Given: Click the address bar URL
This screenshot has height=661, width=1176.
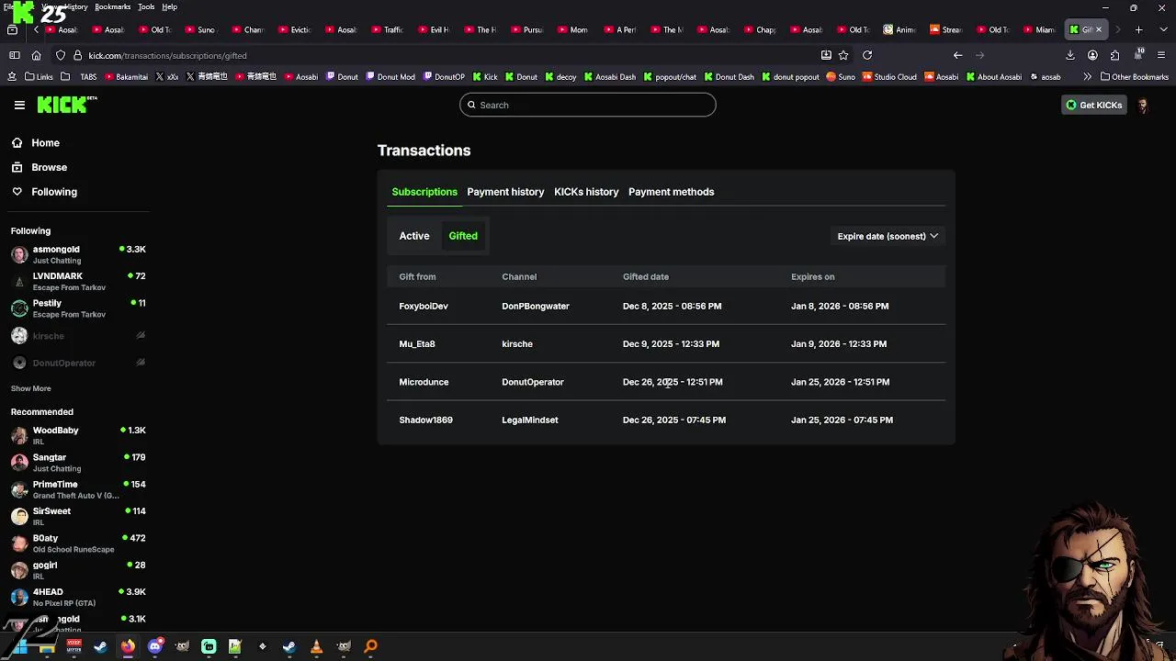Looking at the screenshot, I should click(x=167, y=55).
